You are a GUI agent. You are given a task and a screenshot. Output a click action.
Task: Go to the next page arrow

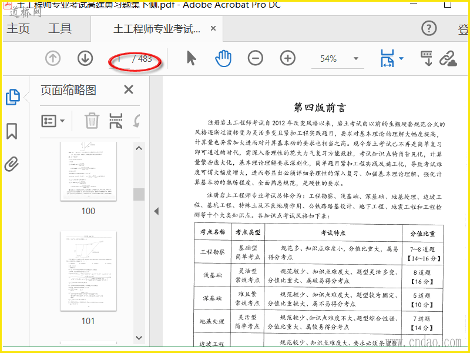pos(85,58)
